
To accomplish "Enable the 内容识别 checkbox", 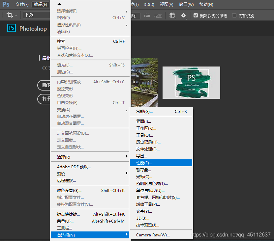I will pos(234,15).
